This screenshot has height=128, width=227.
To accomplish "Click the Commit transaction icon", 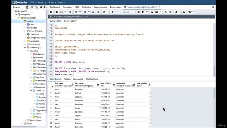I will [x=166, y=12].
